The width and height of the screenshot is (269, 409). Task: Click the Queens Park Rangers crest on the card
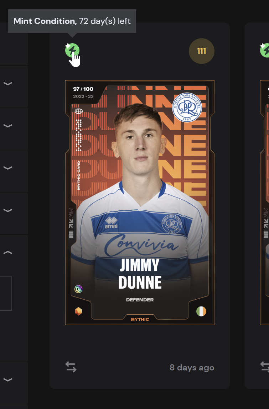point(187,107)
